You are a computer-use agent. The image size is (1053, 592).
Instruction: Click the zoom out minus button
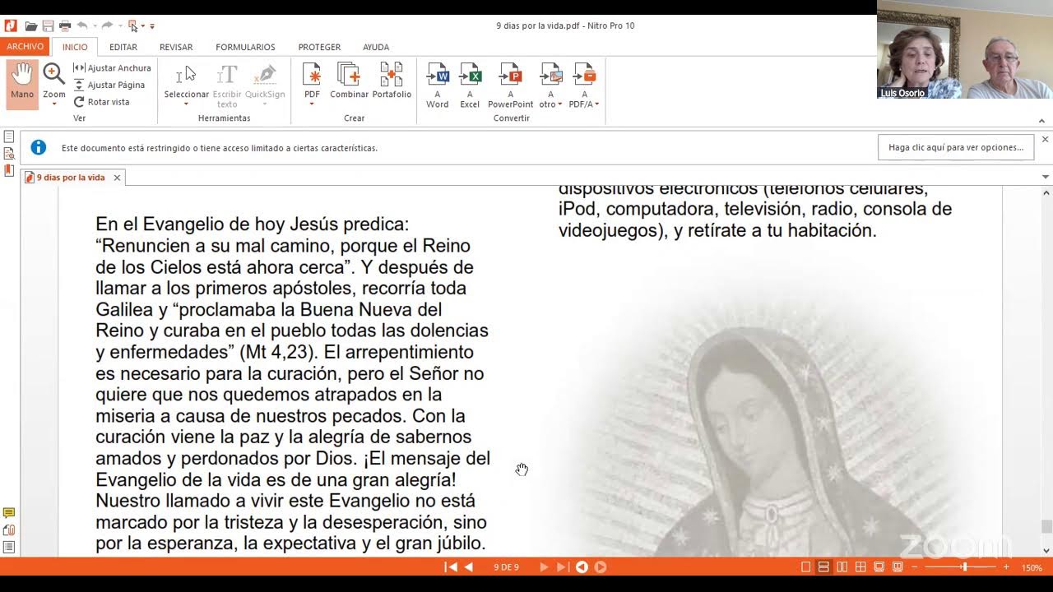click(x=915, y=567)
